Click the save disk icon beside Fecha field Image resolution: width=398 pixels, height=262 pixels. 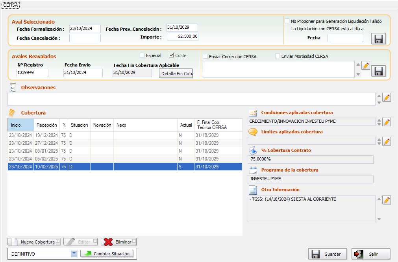tap(378, 39)
